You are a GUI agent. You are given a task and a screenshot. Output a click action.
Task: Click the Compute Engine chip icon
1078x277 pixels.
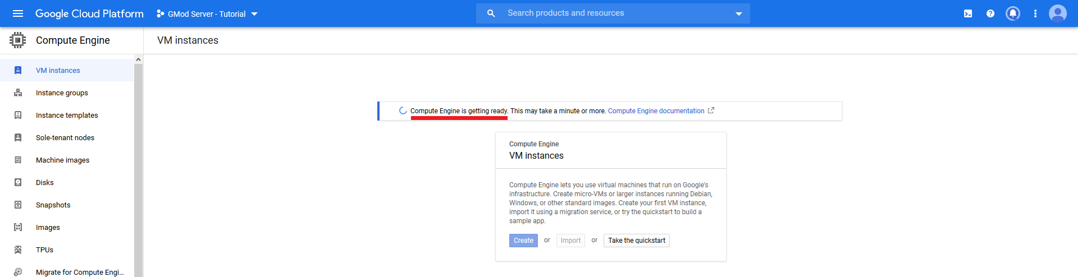(x=18, y=40)
